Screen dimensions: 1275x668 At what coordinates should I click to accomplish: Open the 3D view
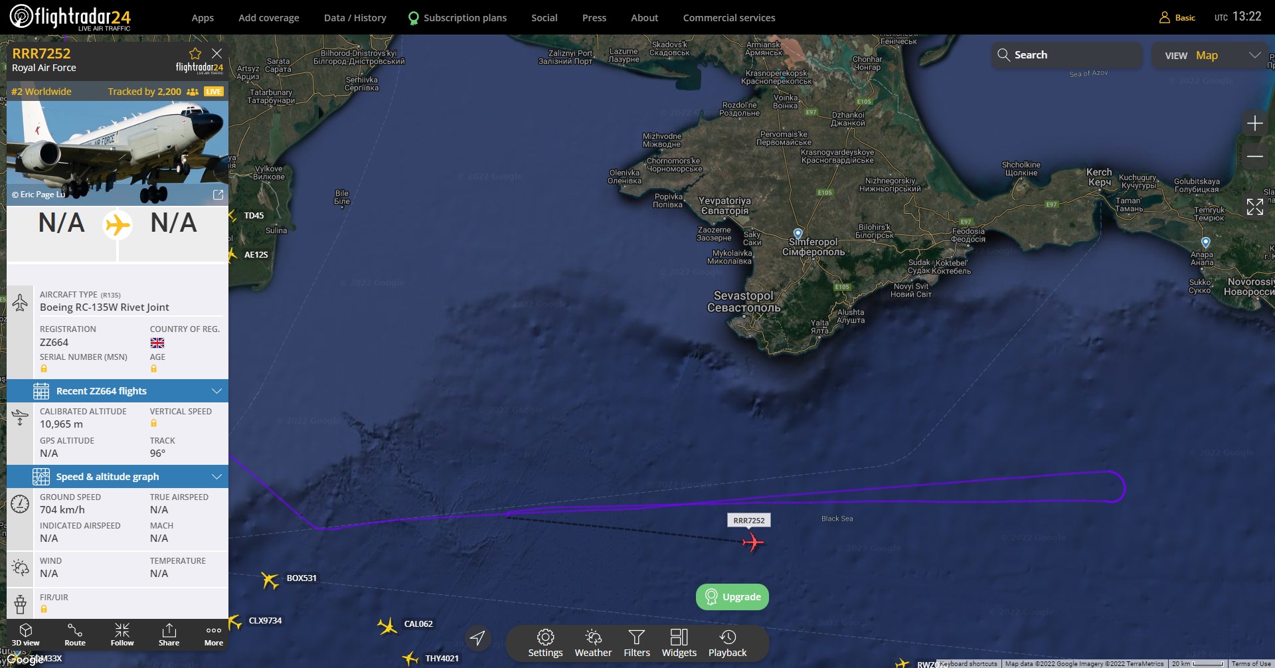pyautogui.click(x=26, y=635)
